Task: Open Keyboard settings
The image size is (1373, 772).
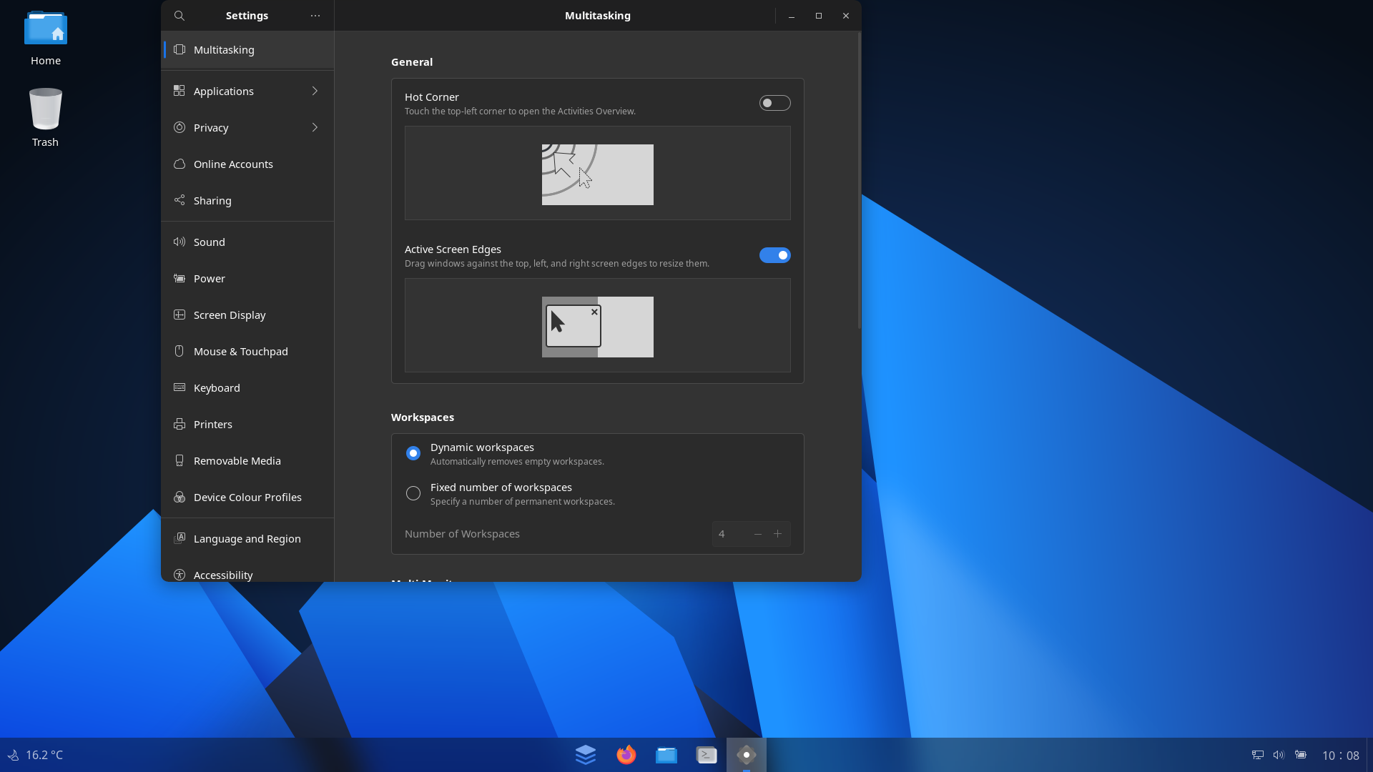Action: (x=247, y=388)
